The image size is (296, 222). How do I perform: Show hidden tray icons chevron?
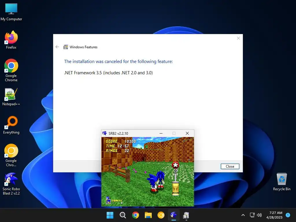[243, 215]
